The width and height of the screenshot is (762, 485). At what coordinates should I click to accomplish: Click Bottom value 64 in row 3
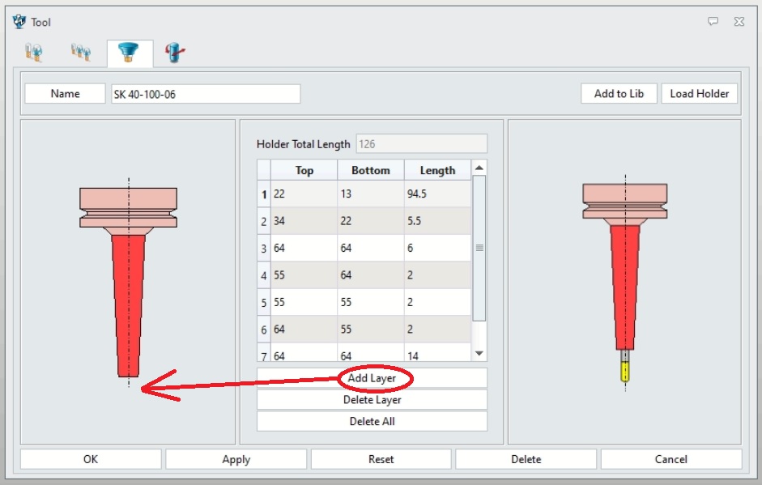(371, 249)
